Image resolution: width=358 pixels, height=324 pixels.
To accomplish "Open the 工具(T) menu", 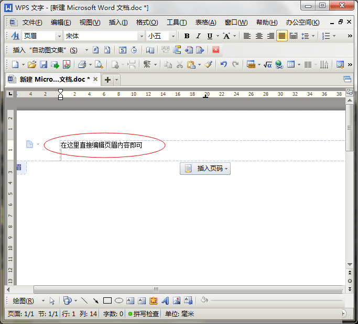I will [177, 23].
